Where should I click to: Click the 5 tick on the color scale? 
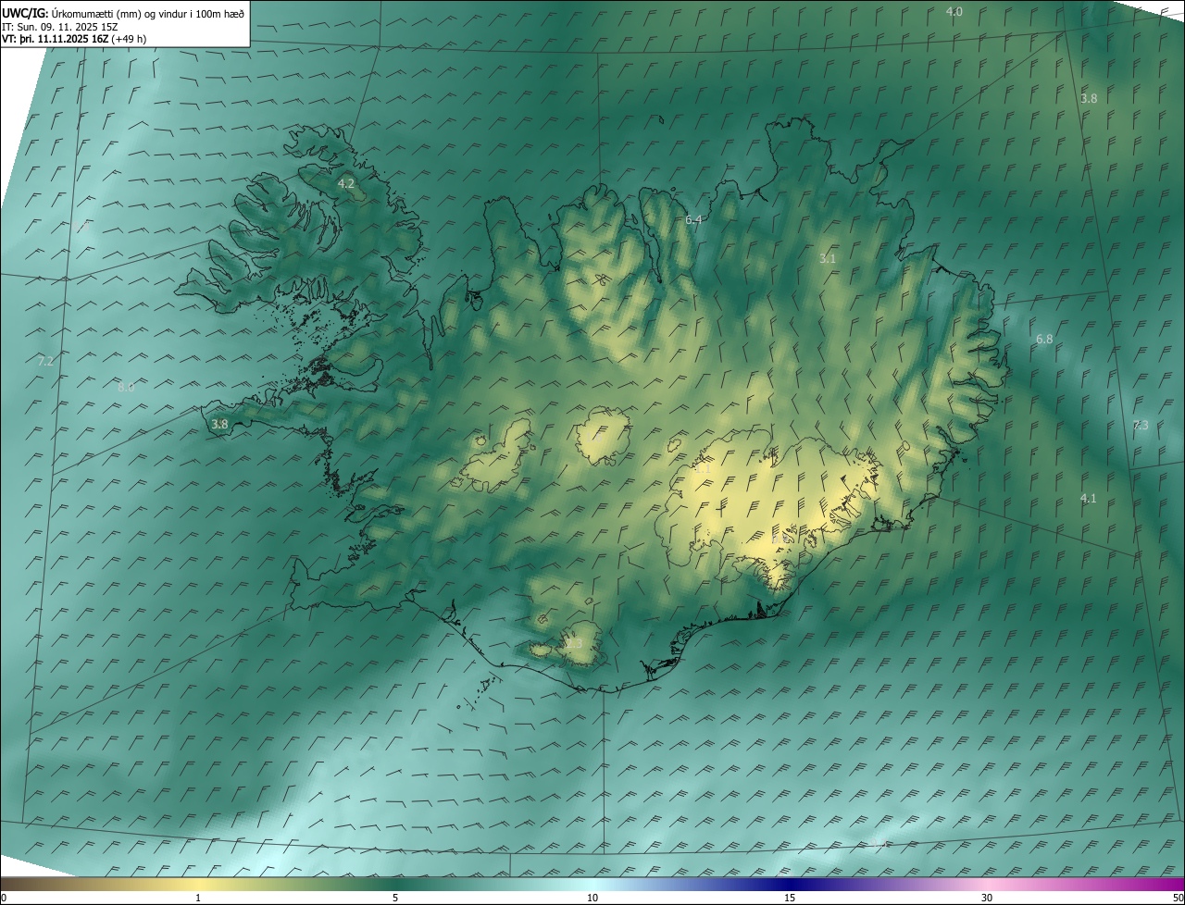point(395,898)
